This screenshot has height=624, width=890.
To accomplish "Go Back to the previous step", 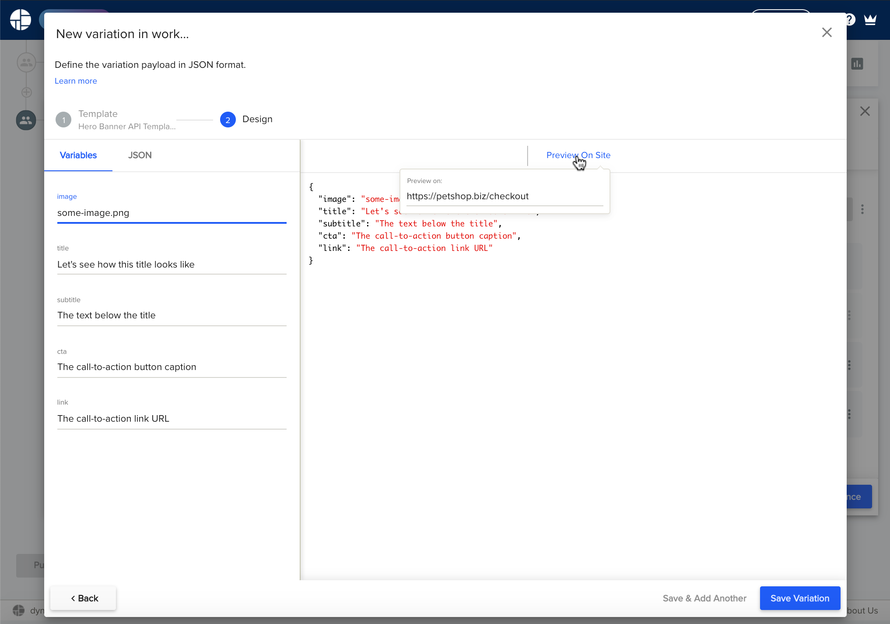I will [x=83, y=598].
